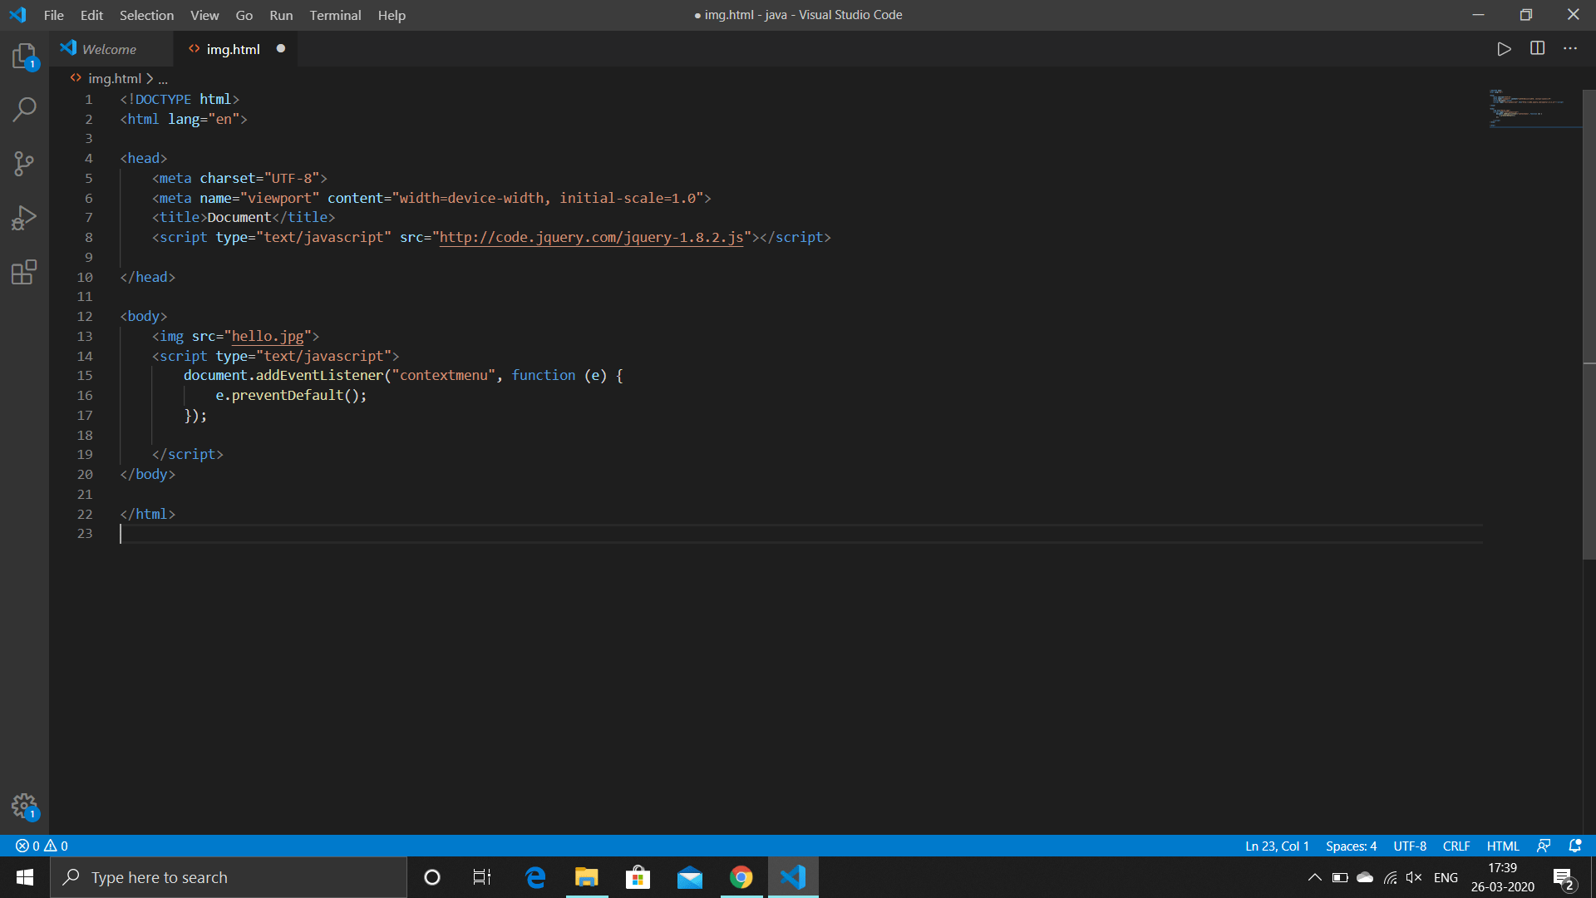This screenshot has width=1596, height=898.
Task: Open the Terminal menu
Action: tap(335, 15)
